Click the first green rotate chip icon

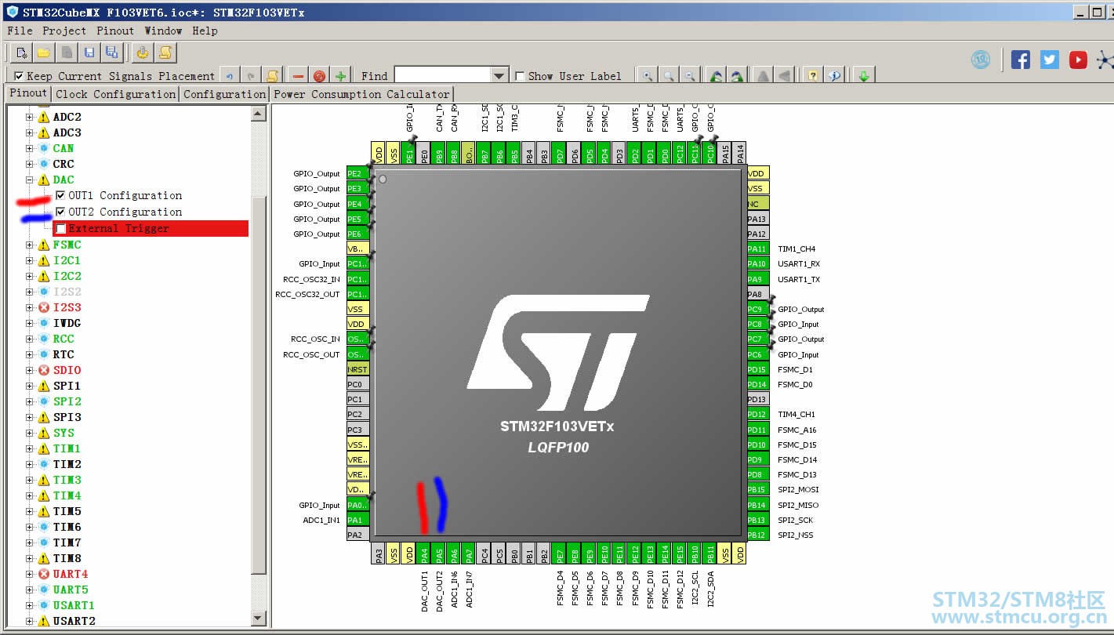pyautogui.click(x=716, y=76)
